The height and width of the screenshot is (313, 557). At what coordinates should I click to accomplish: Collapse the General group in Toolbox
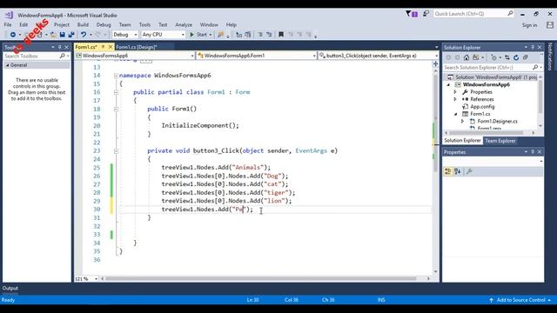[8, 65]
